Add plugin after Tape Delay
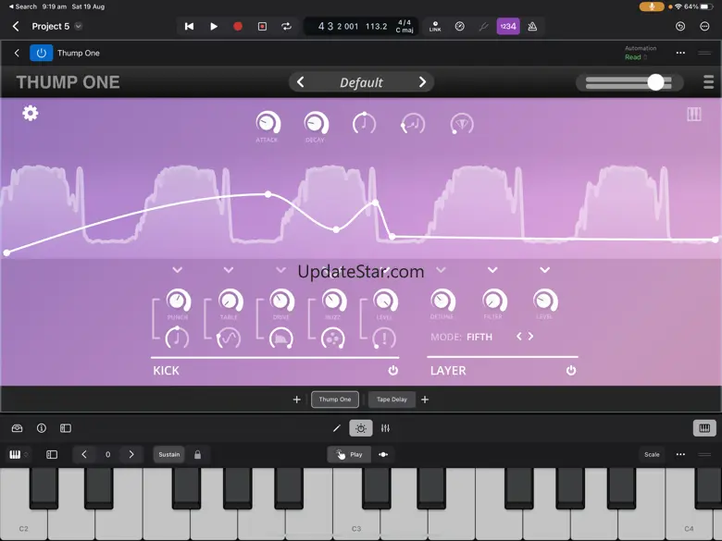 425,400
